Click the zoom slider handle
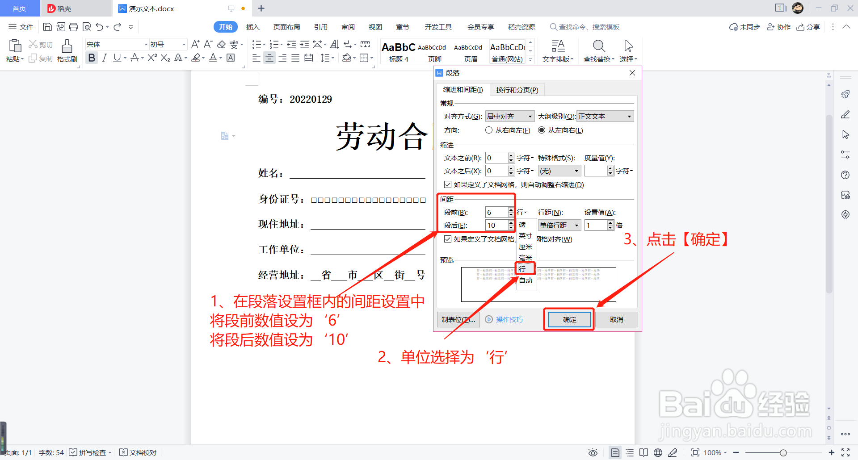The image size is (858, 460). point(783,452)
